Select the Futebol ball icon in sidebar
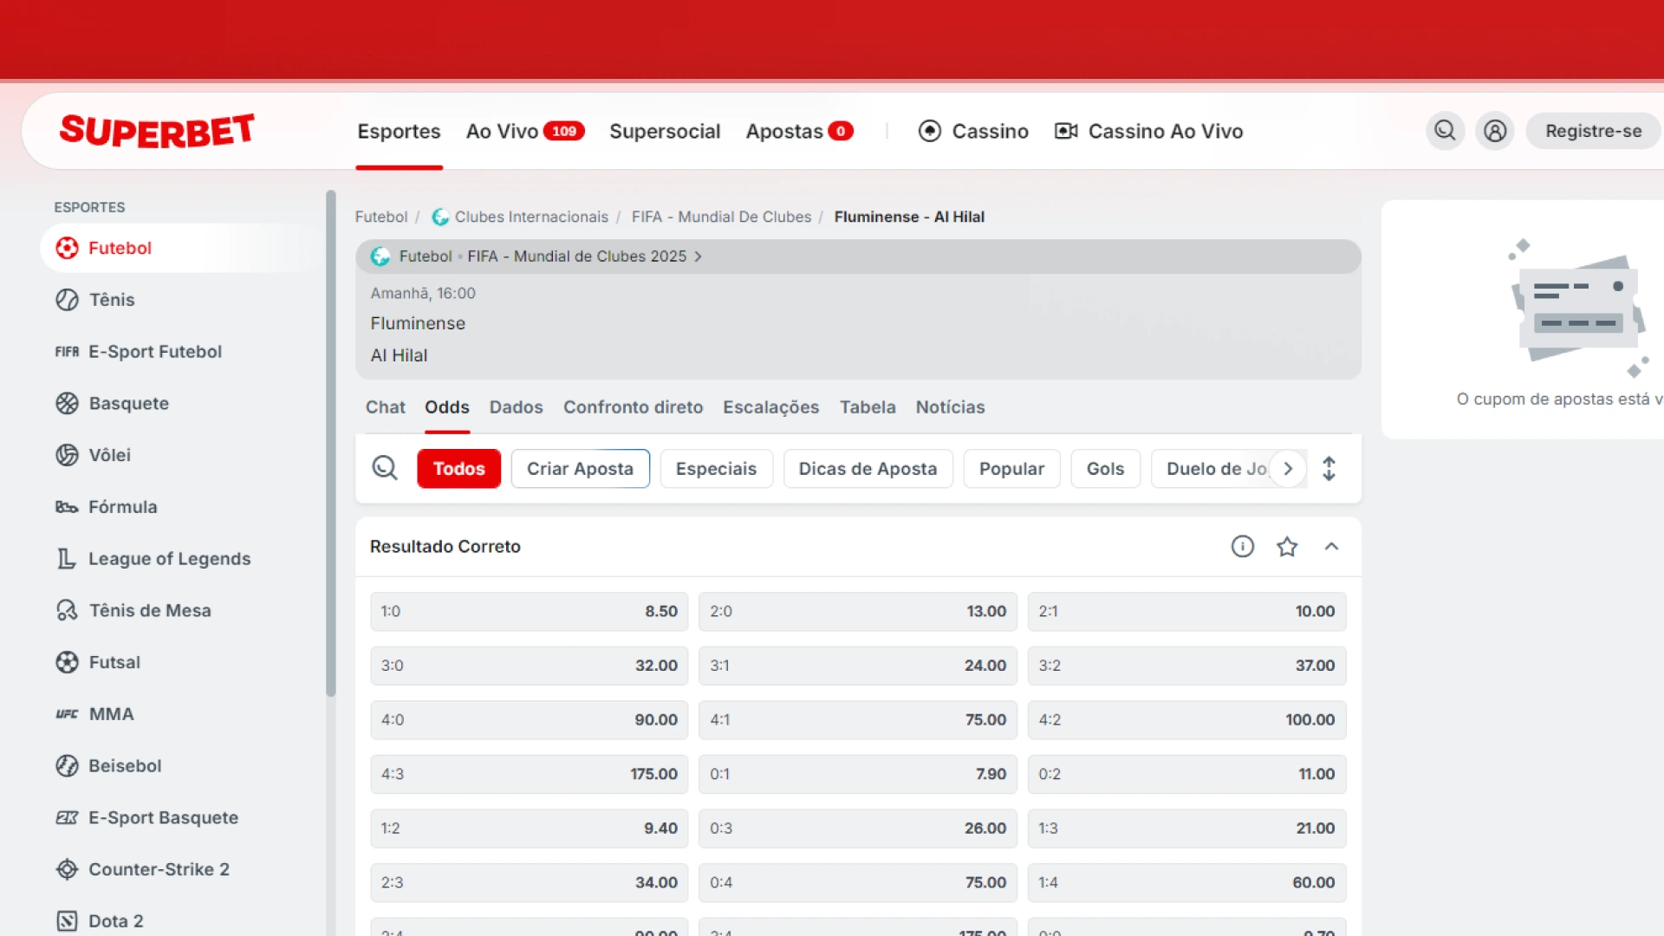Viewport: 1664px width, 936px height. [67, 248]
